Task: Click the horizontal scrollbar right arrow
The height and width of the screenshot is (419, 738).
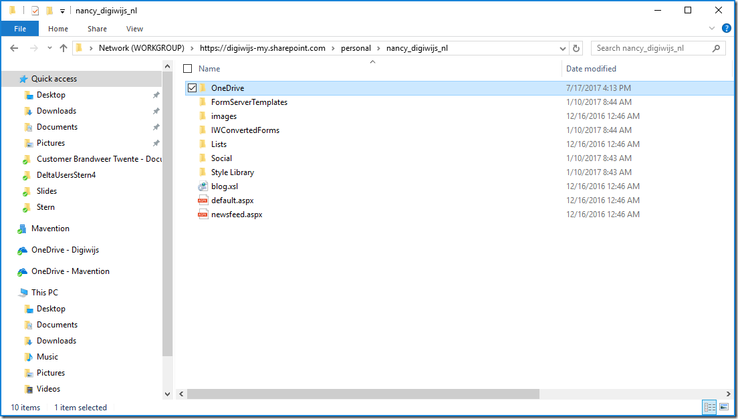Action: coord(728,394)
